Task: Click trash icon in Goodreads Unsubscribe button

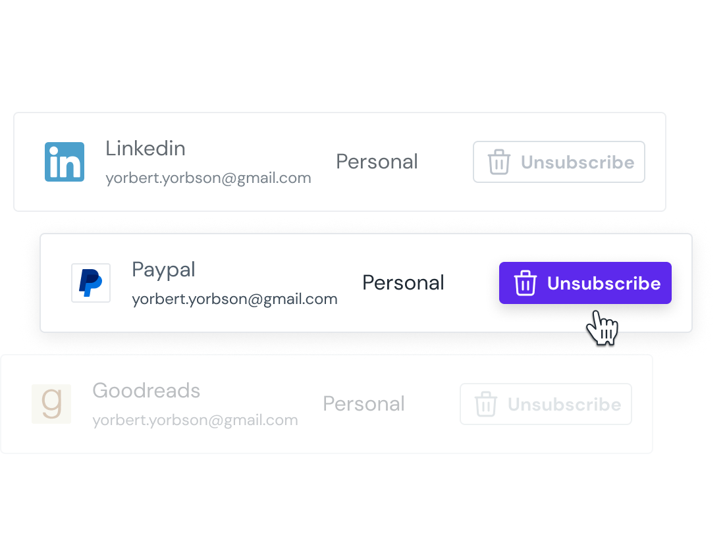Action: tap(486, 404)
